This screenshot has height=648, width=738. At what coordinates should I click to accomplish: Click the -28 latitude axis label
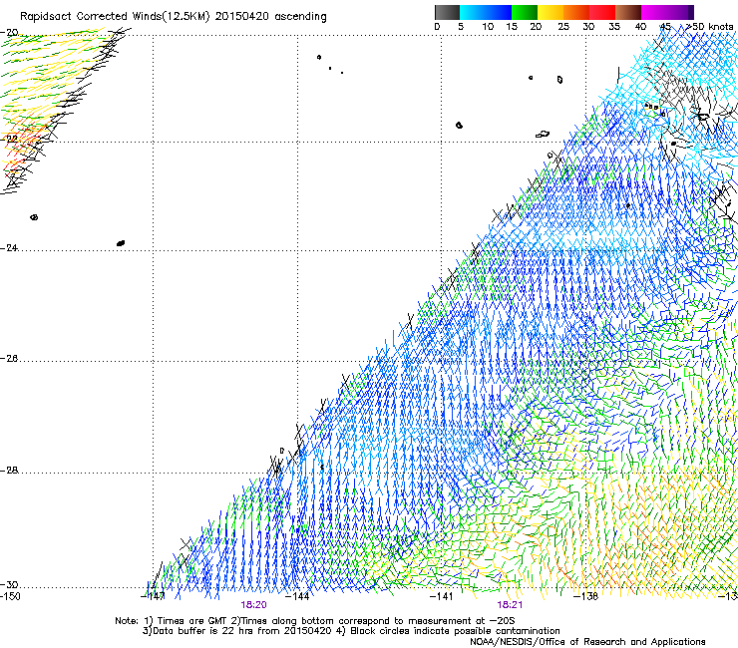9,471
